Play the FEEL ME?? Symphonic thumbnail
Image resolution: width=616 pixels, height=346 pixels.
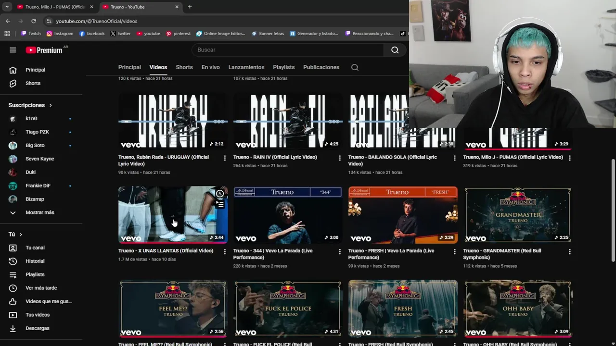pos(173,308)
